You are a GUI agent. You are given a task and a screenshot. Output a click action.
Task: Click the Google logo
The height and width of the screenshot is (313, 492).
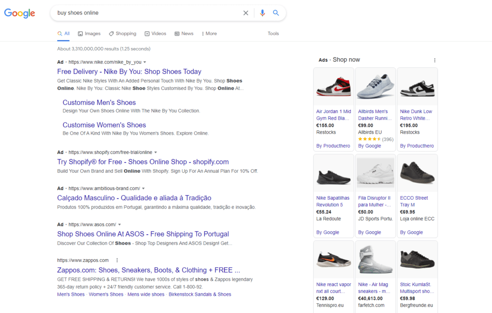[x=19, y=13]
